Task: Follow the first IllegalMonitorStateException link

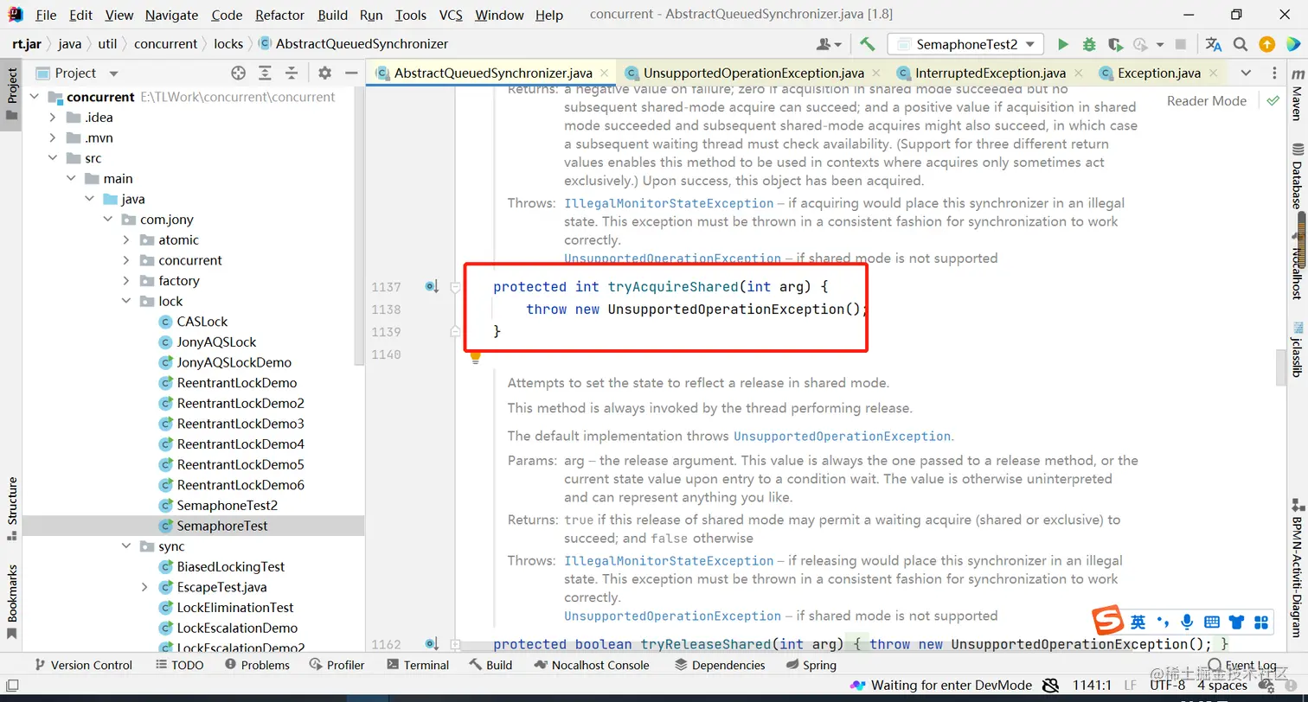Action: 669,203
